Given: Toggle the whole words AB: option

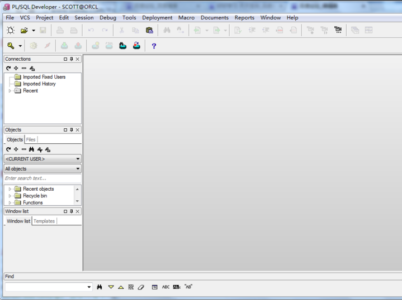Looking at the screenshot, I should 177,287.
